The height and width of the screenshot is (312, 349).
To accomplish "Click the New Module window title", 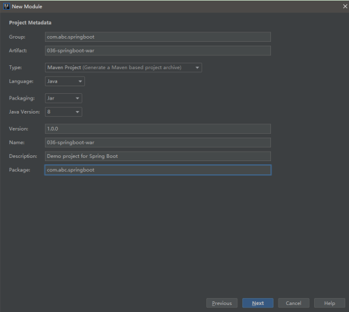I will (x=27, y=6).
